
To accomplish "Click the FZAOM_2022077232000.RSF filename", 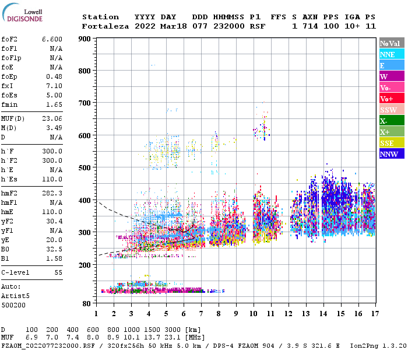I will pyautogui.click(x=48, y=346).
